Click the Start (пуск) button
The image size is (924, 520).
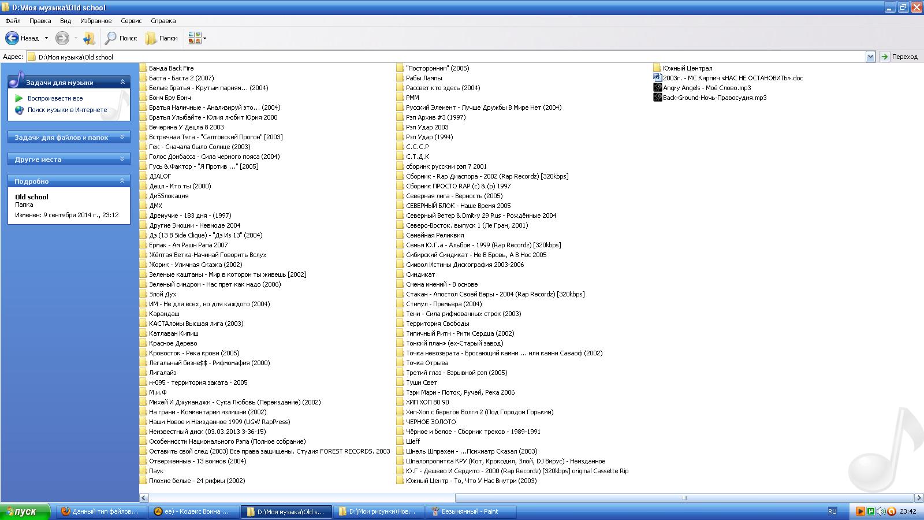click(25, 511)
